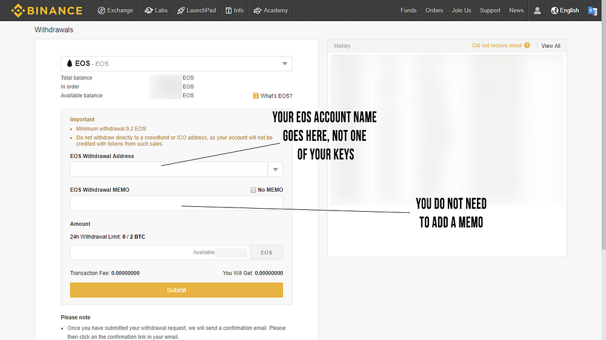Focus the EOS Withdrawal Address field
The width and height of the screenshot is (606, 340).
click(x=168, y=169)
